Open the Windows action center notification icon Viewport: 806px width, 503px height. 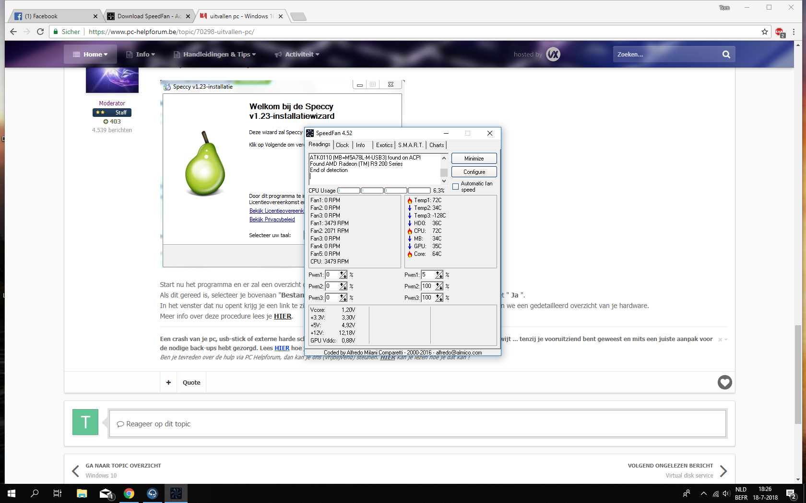(x=791, y=493)
